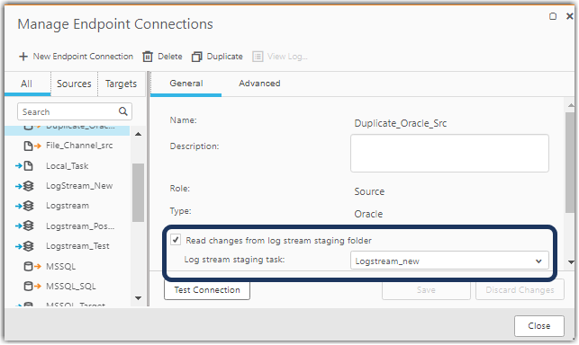Click the settings panel scrollbar thumb
This screenshot has height=345, width=579.
pyautogui.click(x=570, y=163)
